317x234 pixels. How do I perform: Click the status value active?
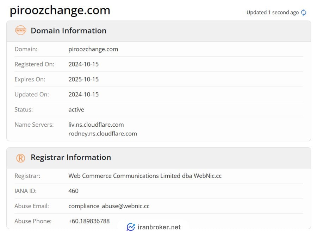point(76,110)
